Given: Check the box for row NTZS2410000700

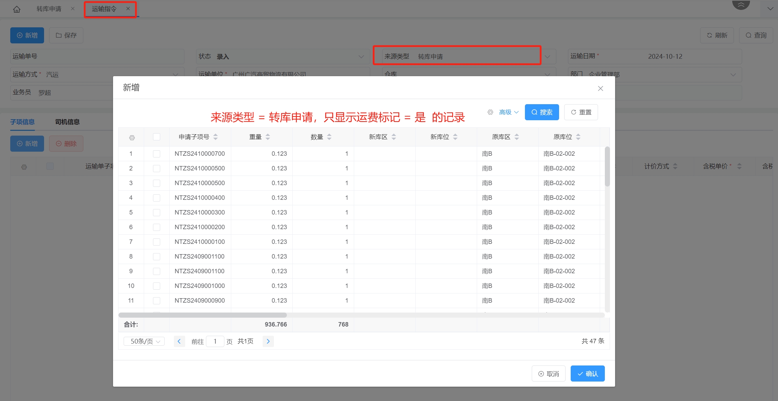Looking at the screenshot, I should (156, 154).
